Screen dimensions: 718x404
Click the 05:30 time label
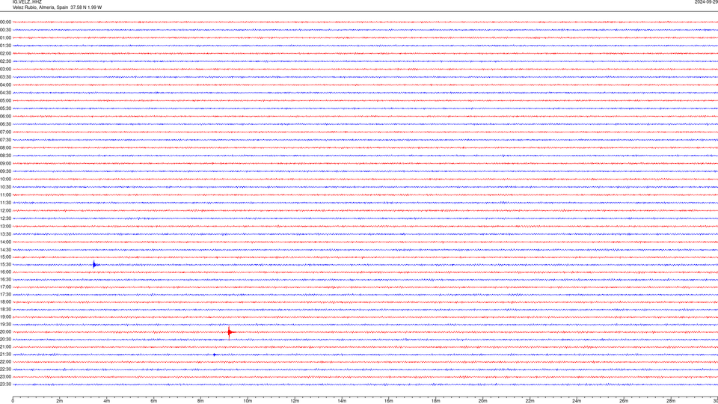coord(5,108)
